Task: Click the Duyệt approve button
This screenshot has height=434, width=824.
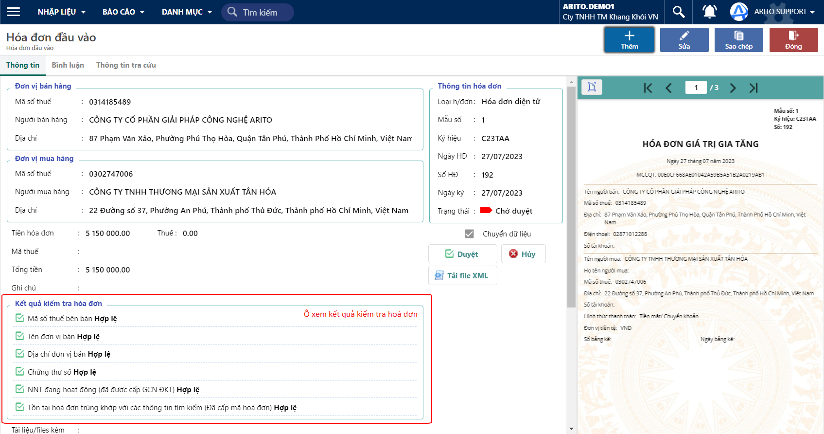Action: pyautogui.click(x=462, y=254)
